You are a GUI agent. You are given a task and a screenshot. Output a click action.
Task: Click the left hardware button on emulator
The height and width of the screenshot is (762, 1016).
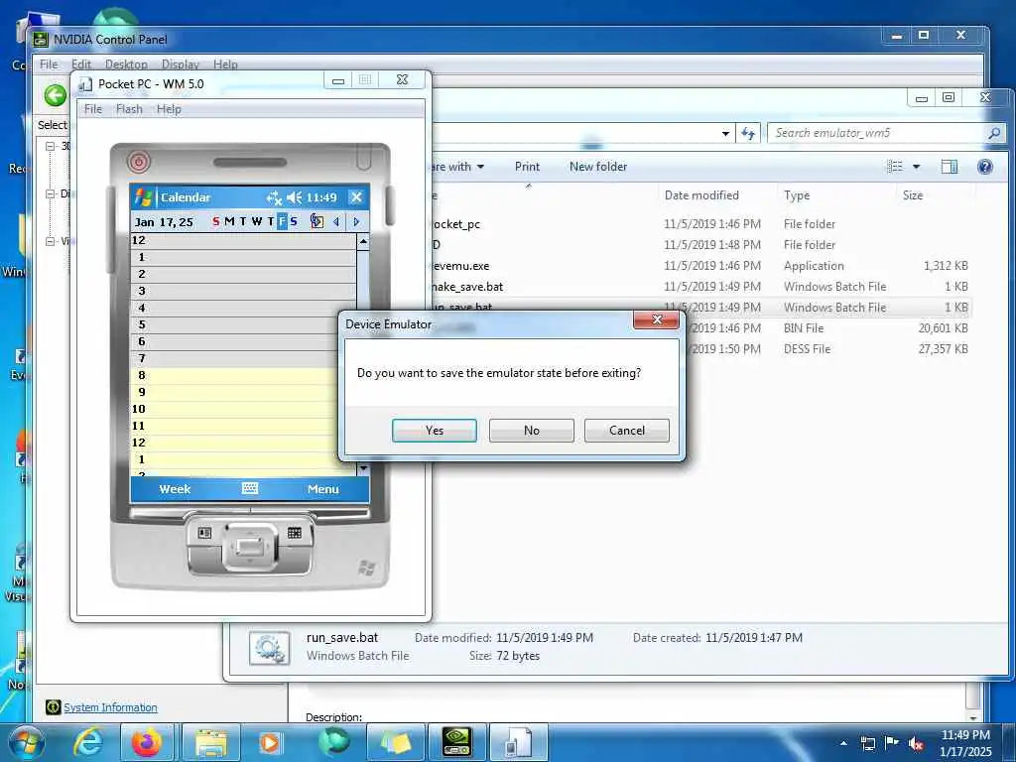[x=204, y=533]
